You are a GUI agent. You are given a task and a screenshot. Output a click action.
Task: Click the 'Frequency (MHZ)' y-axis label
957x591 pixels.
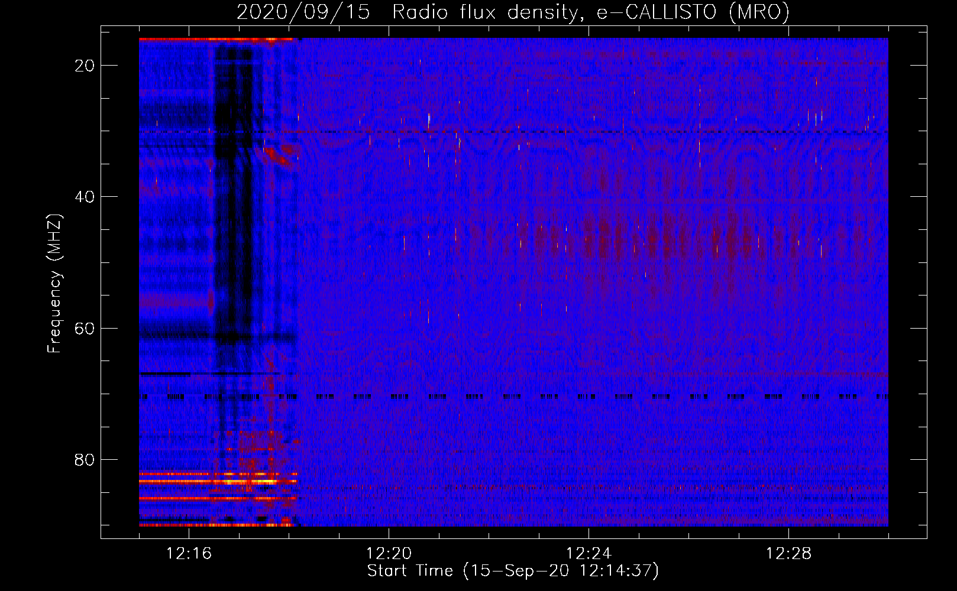(54, 284)
